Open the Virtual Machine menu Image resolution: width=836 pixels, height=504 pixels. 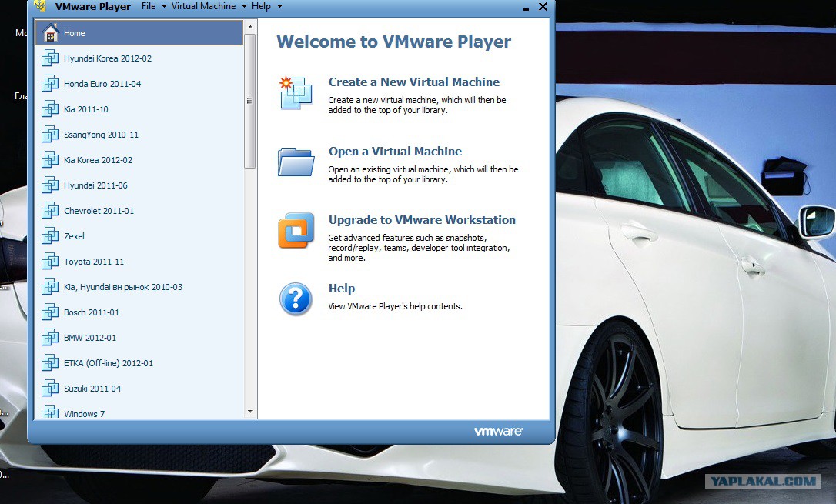(204, 6)
